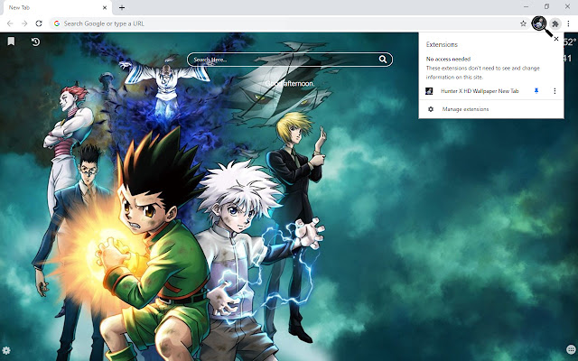Open the history clock icon
This screenshot has height=361, width=578.
35,42
